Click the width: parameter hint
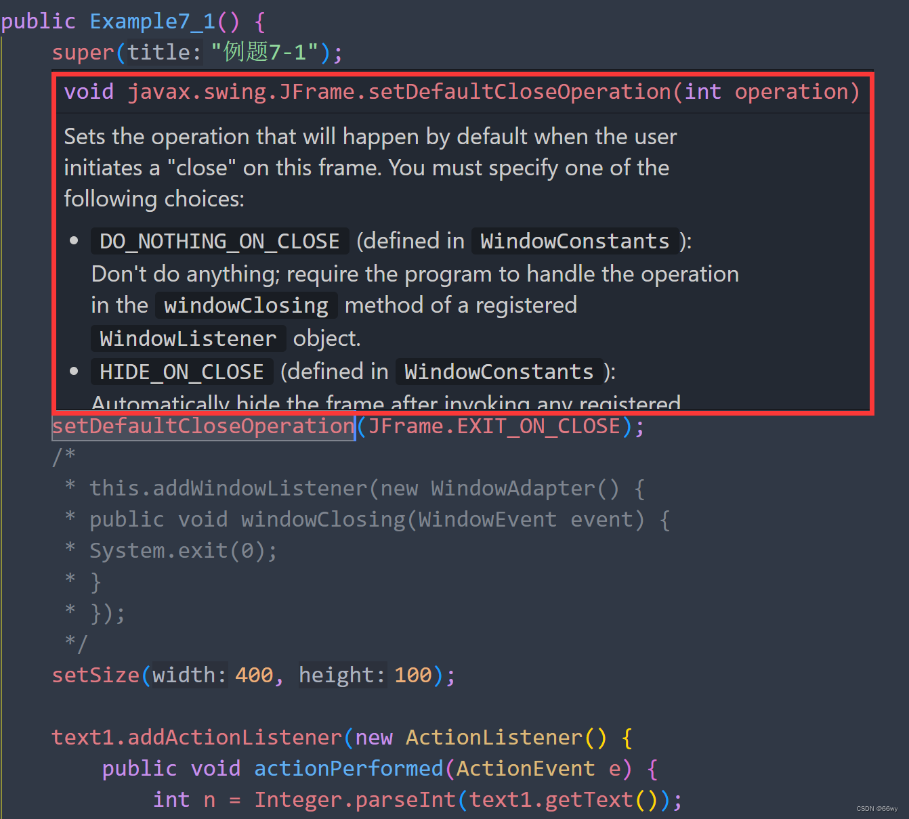 [x=190, y=675]
